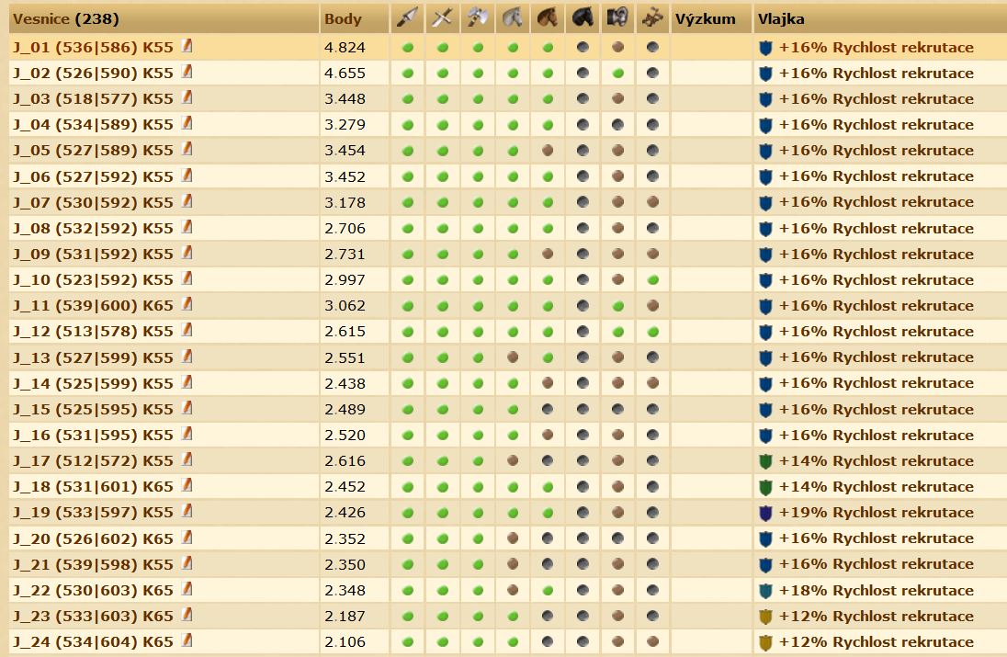Image resolution: width=1007 pixels, height=657 pixels.
Task: Open village J_18 (531|601) K65
Action: 93,487
